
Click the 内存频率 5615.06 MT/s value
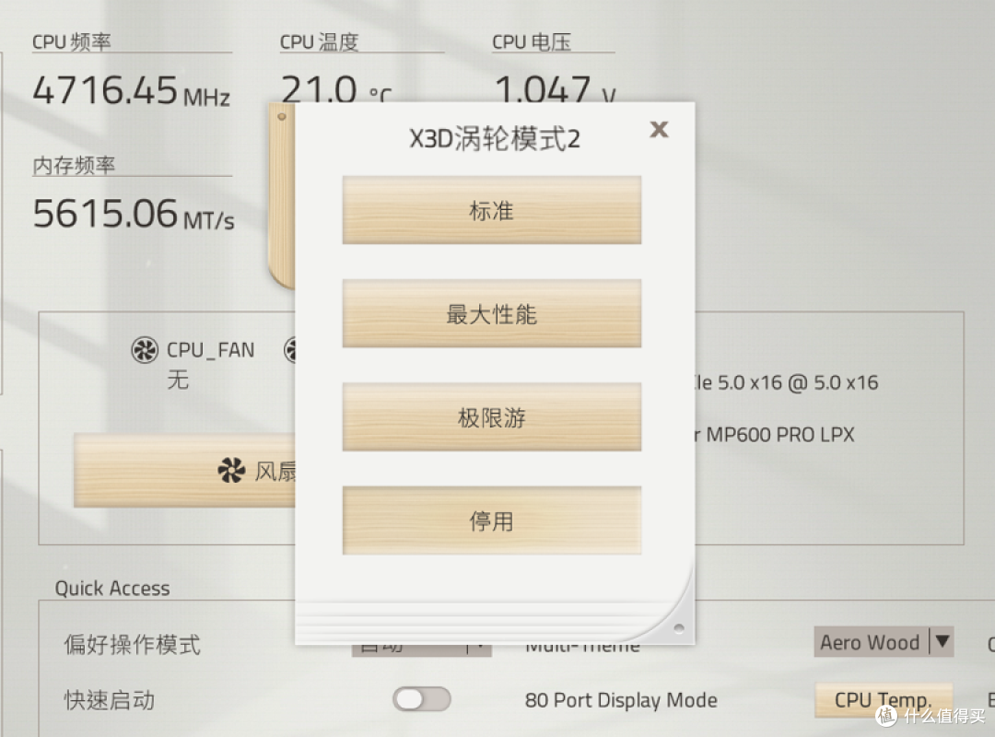pyautogui.click(x=134, y=214)
